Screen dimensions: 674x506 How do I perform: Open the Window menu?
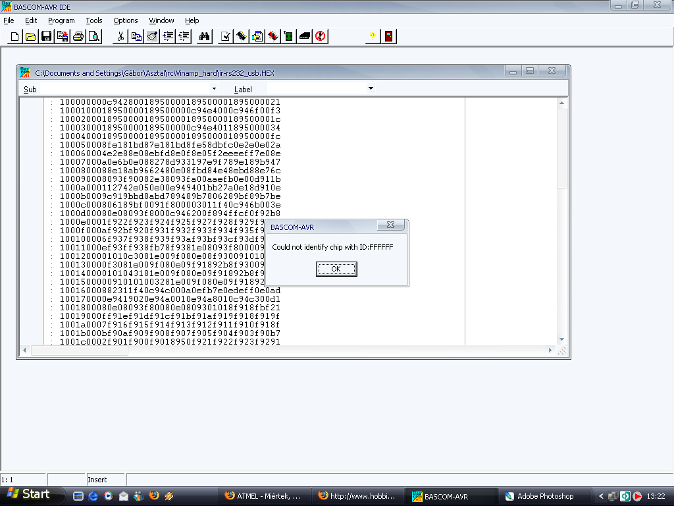(x=161, y=20)
